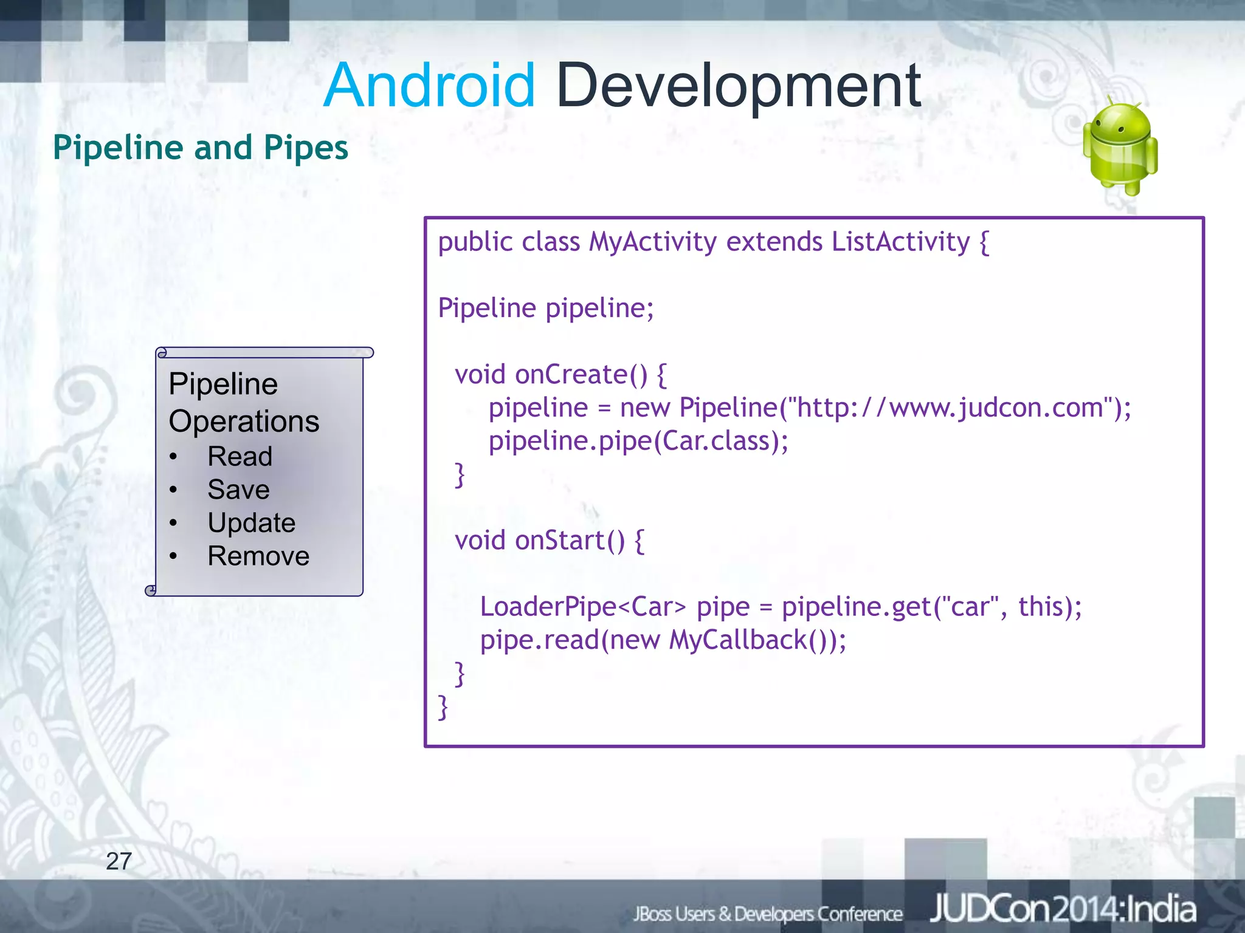Viewport: 1245px width, 933px height.
Task: Click the 'new Pipeline("http://www.judcon.com")' line
Action: pyautogui.click(x=810, y=408)
